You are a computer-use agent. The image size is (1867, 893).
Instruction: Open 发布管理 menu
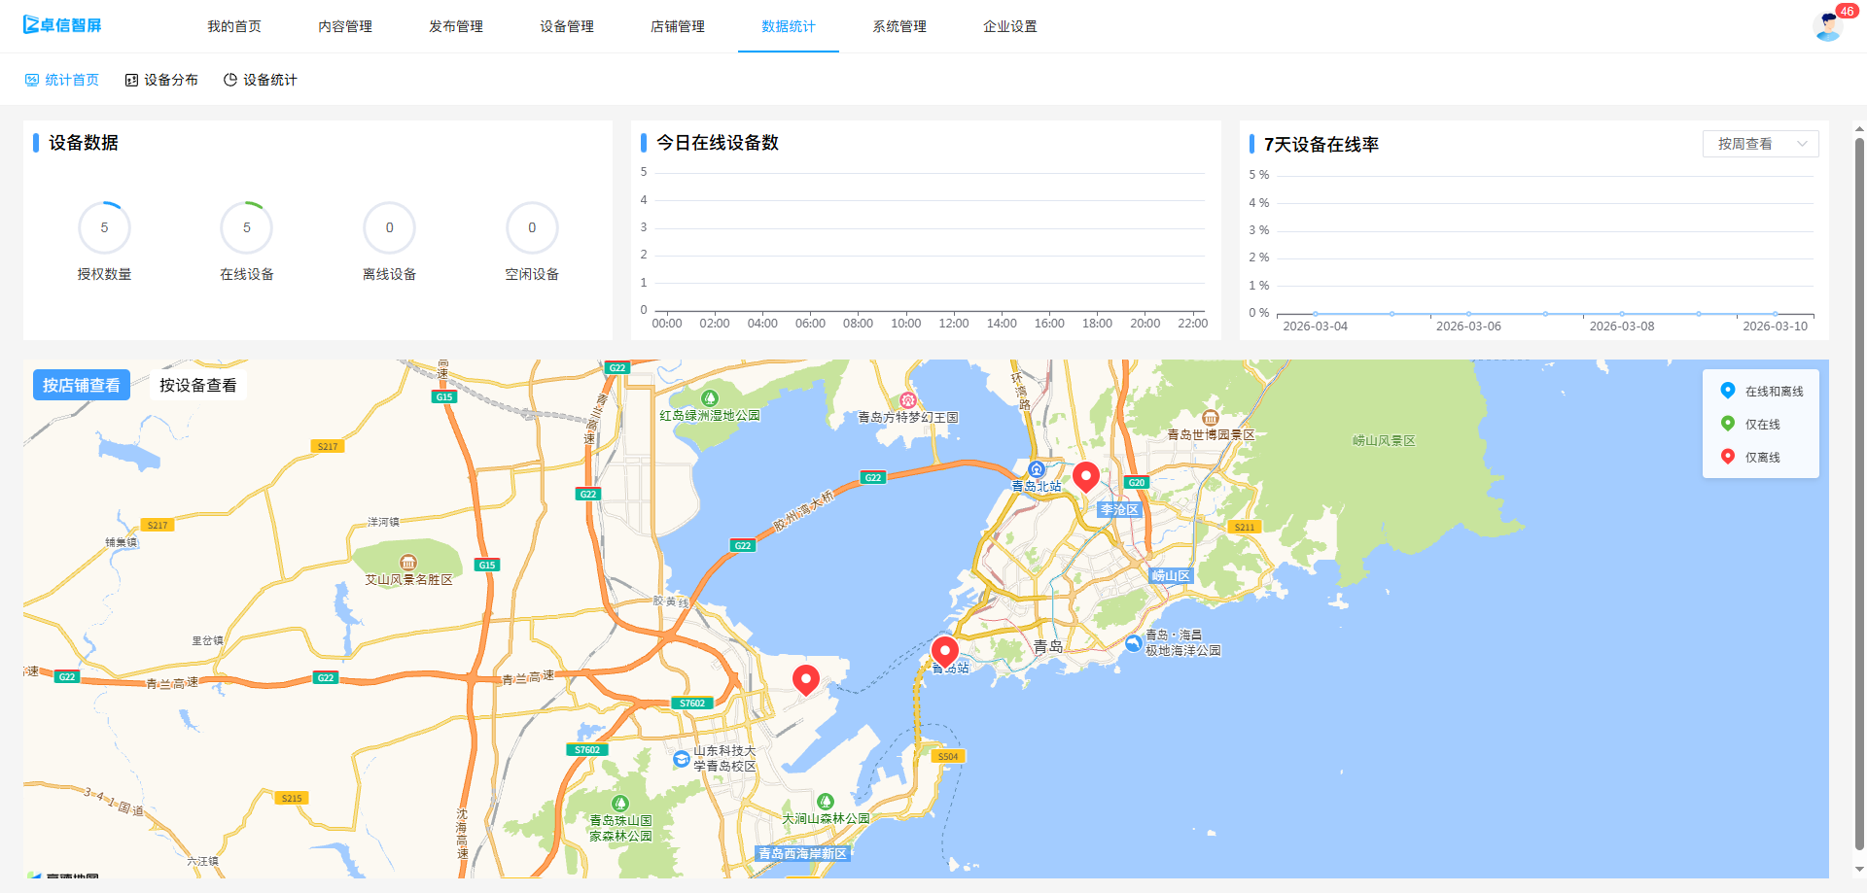point(456,26)
